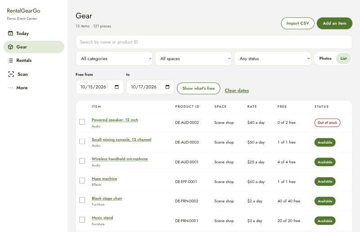360x232 pixels.
Task: Click Available badge for Small mixing console
Action: 325,142
